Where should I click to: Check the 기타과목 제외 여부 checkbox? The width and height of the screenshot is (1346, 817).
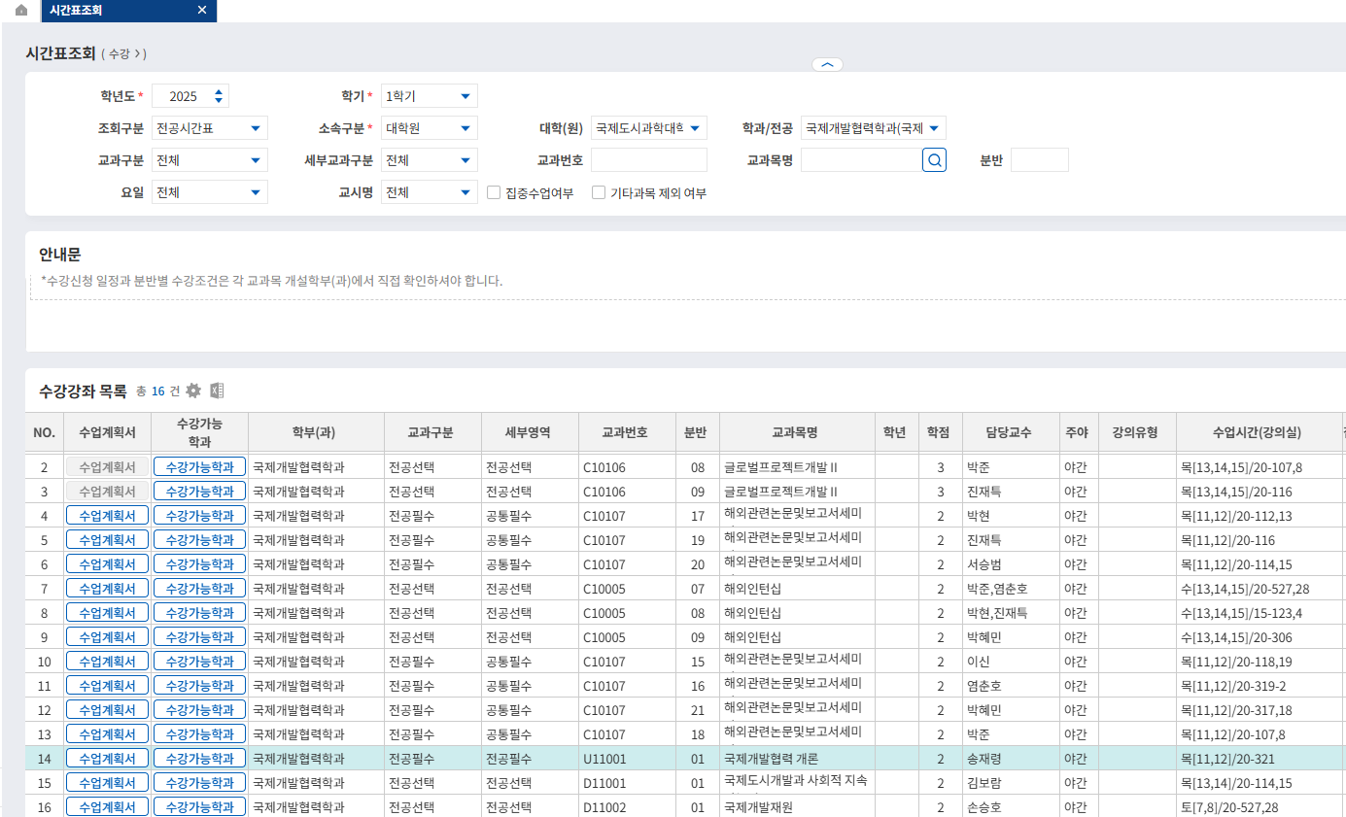(x=599, y=192)
